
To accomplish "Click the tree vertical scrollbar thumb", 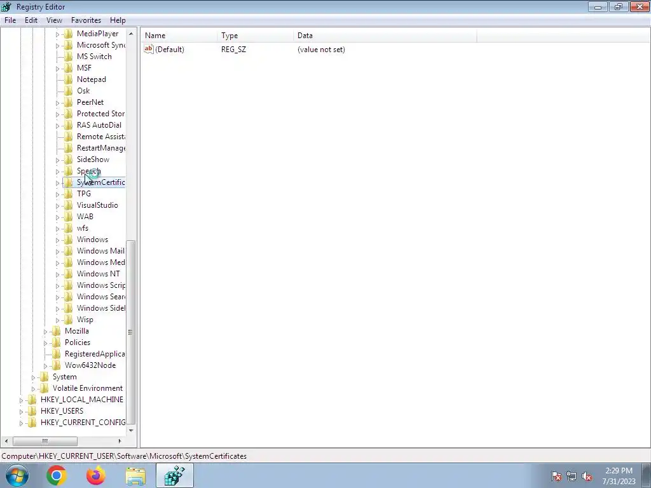I will point(131,332).
